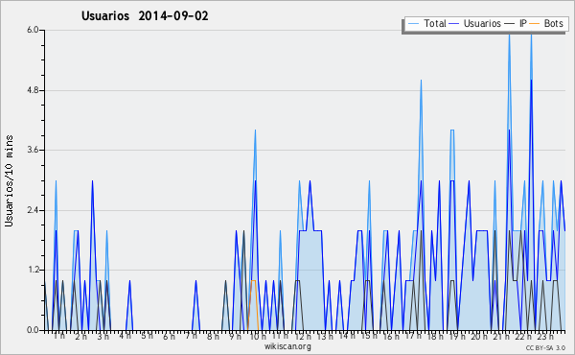Click the '7 h' x-axis label
Image resolution: width=575 pixels, height=355 pixels.
point(191,336)
